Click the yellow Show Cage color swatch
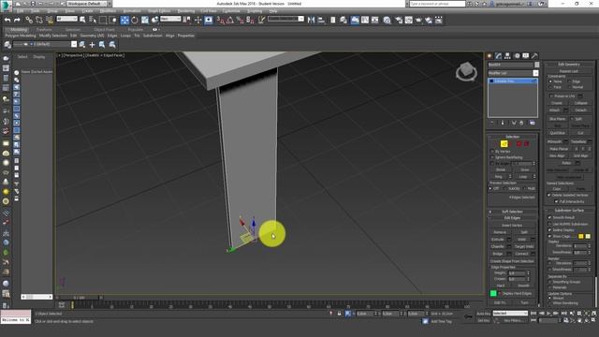Image resolution: width=599 pixels, height=337 pixels. click(x=580, y=237)
